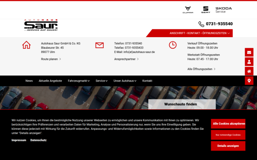The width and height of the screenshot is (257, 160).
Task: Open the sidebar map pin location icon
Action: (249, 81)
